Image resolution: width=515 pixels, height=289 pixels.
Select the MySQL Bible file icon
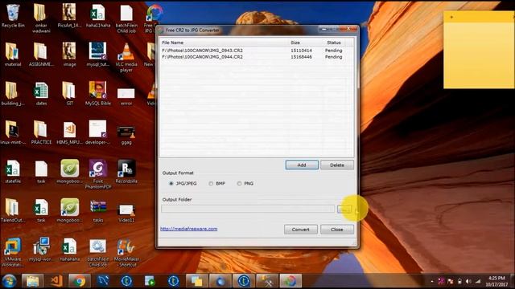[98, 93]
